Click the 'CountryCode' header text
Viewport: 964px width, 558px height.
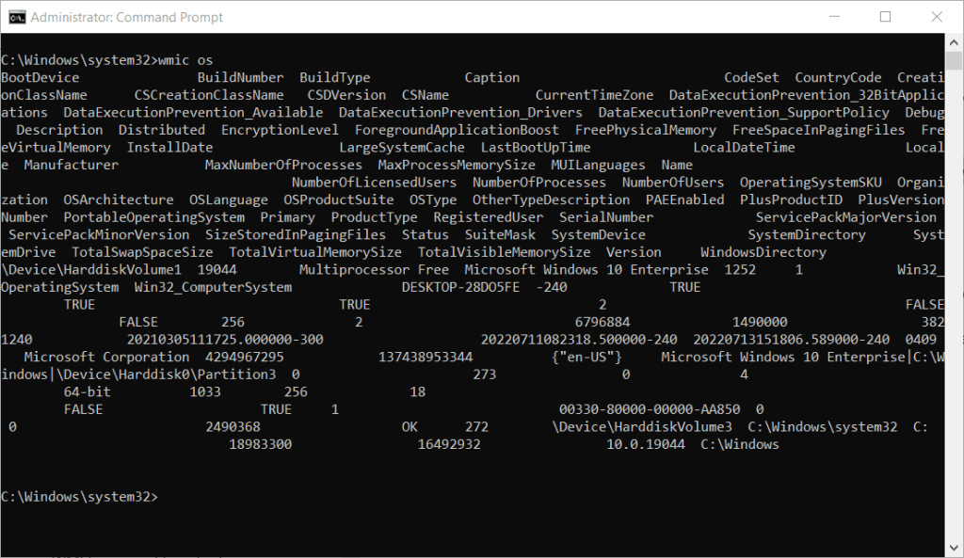click(x=838, y=77)
